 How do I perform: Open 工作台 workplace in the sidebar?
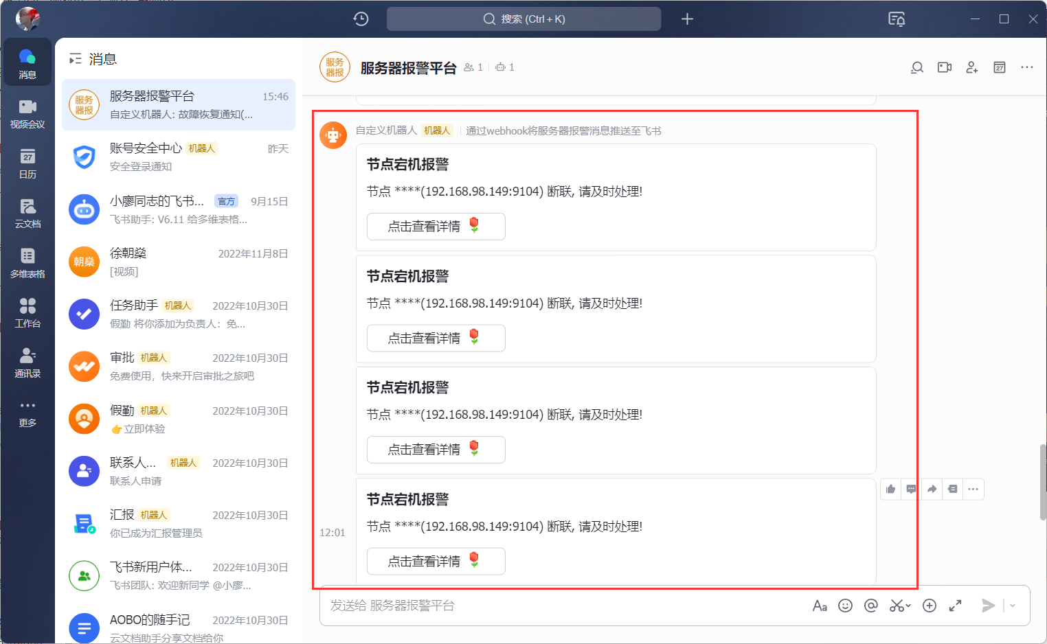[27, 313]
